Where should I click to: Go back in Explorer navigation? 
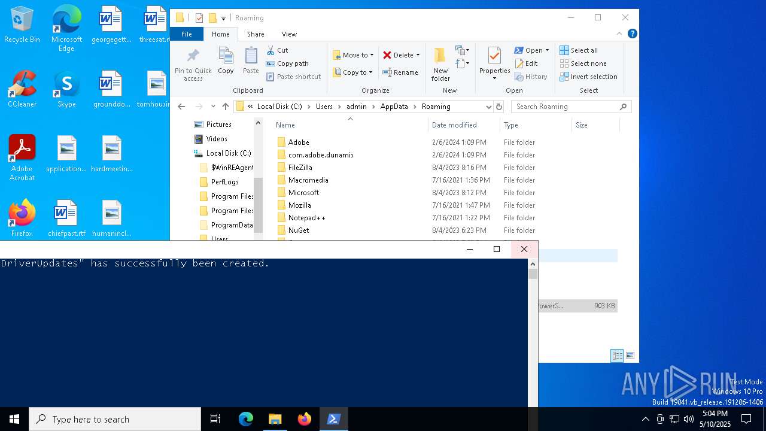pyautogui.click(x=182, y=107)
